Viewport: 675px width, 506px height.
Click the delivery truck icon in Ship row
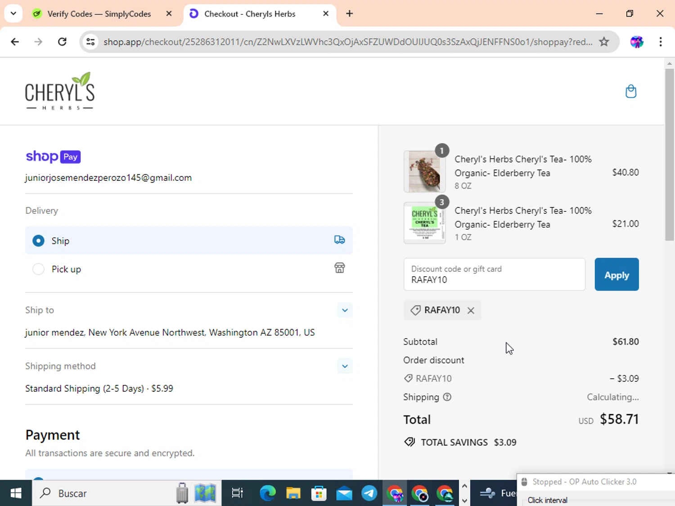[339, 240]
